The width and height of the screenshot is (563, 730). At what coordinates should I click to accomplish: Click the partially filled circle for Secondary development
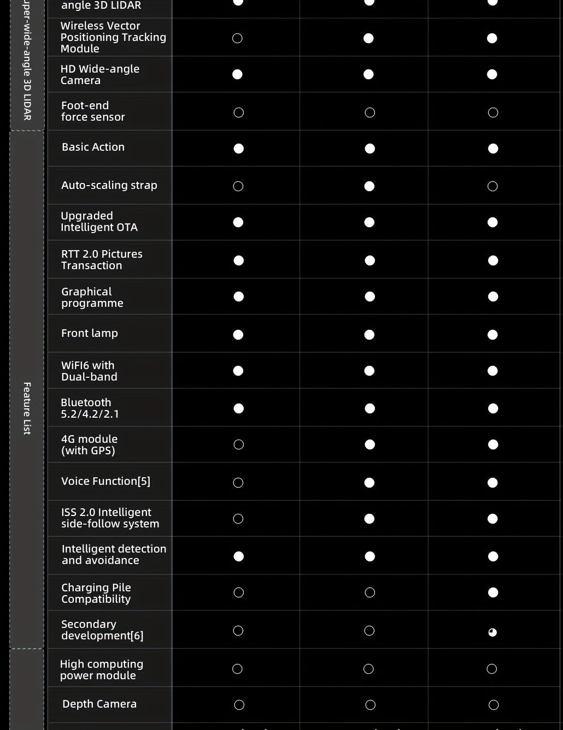pos(492,632)
